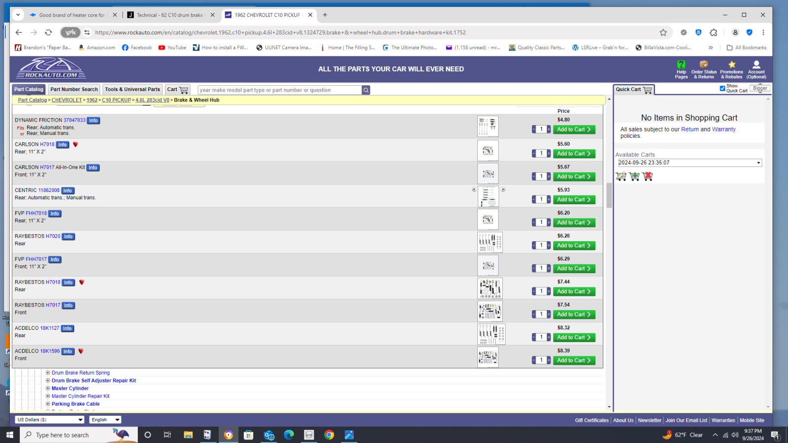Add DYNAMIC FRICTION 37047033 to cart
Screen dimensions: 788x443
pos(574,129)
